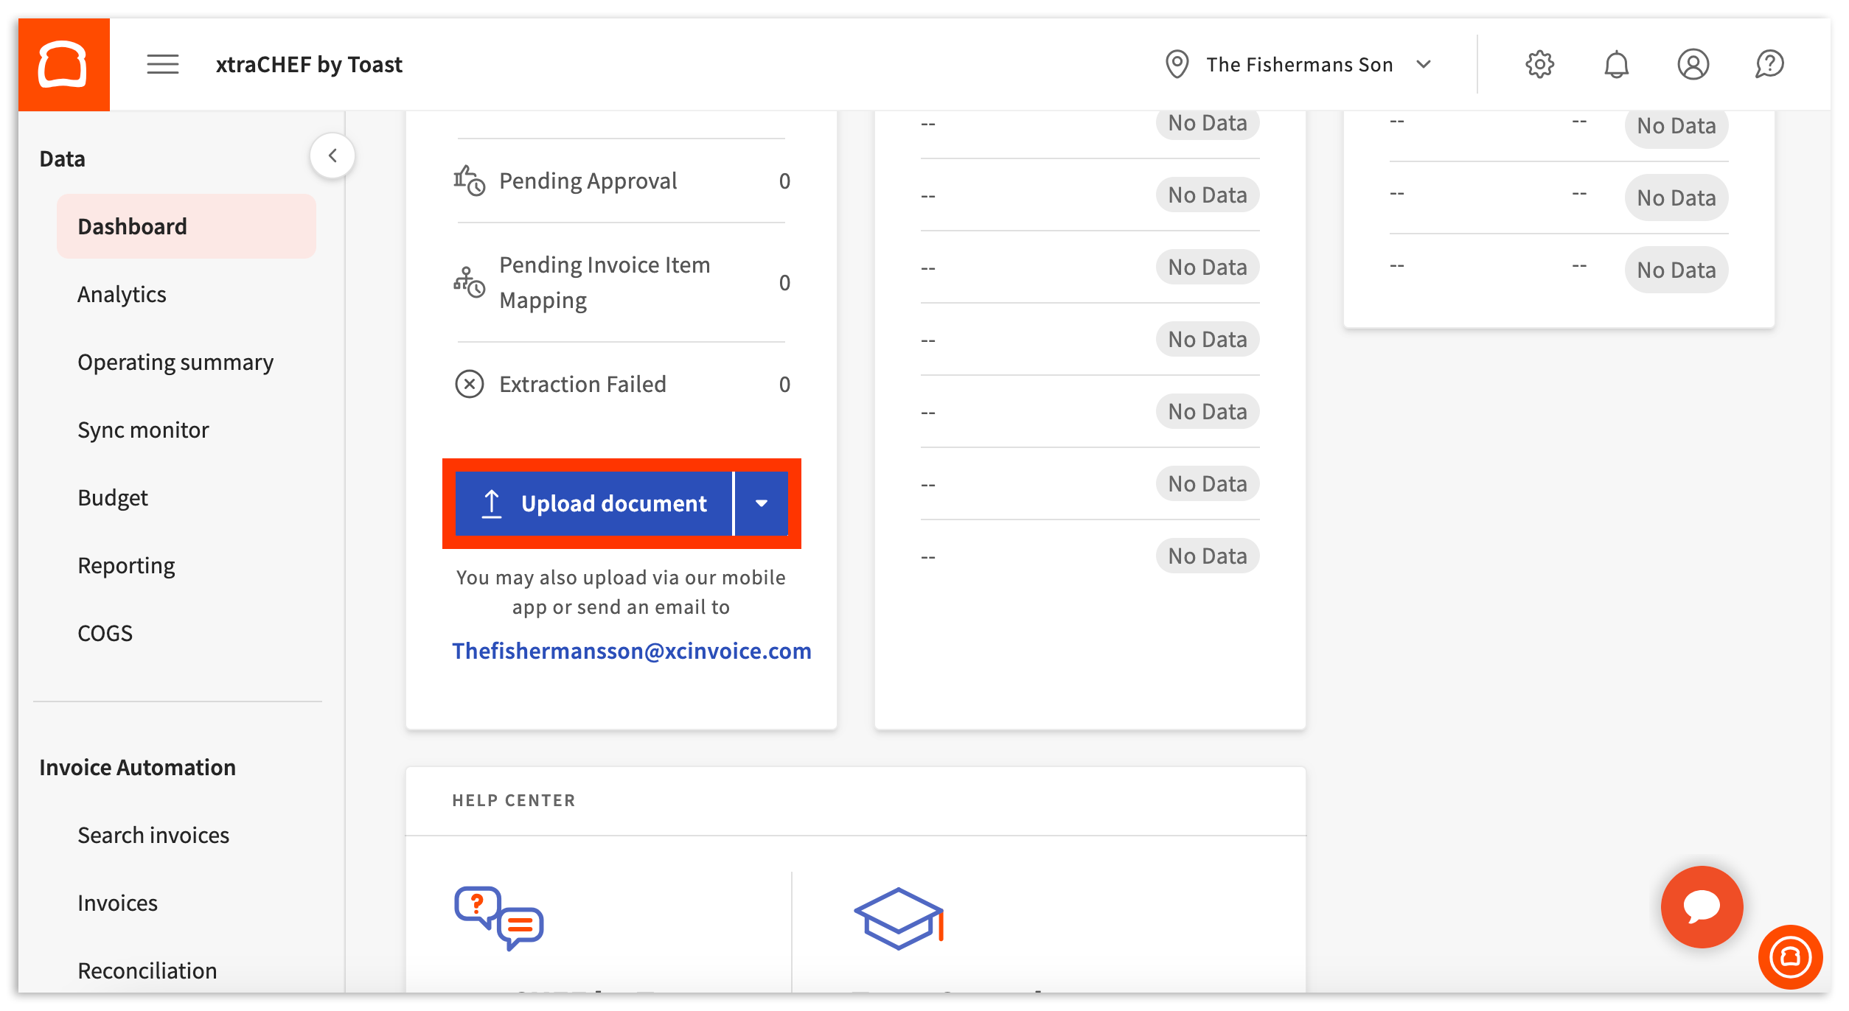Viewport: 1849px width, 1011px height.
Task: Click the FAQ speech bubbles icon
Action: pyautogui.click(x=499, y=918)
